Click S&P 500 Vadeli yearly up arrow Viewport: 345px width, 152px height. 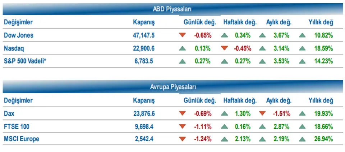[302, 61]
